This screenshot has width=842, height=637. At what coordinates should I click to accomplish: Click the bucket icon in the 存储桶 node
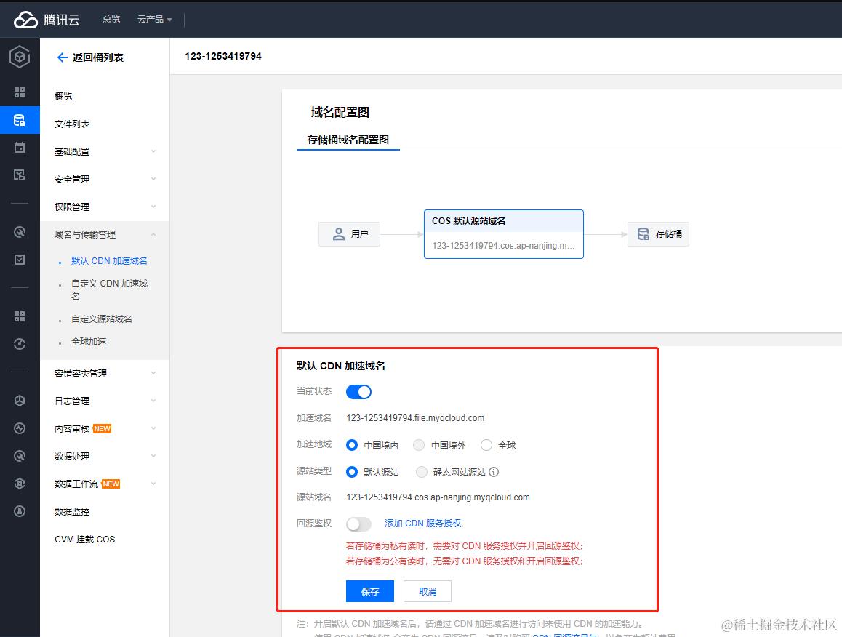point(643,233)
